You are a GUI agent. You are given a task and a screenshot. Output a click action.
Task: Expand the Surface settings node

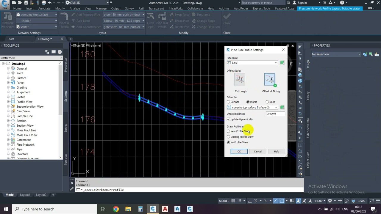8,78
